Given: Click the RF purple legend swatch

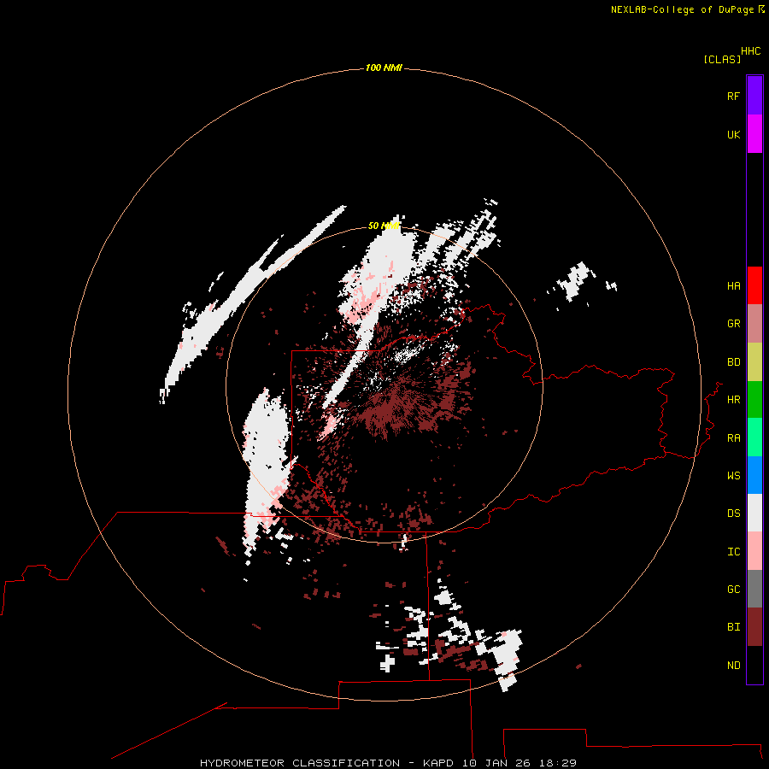Looking at the screenshot, I should (754, 96).
